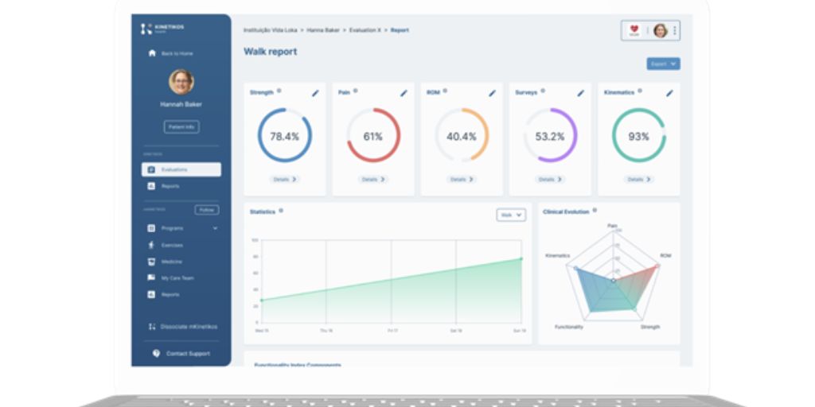The image size is (815, 407).
Task: Click the info icon beside Surveys title
Action: point(543,91)
